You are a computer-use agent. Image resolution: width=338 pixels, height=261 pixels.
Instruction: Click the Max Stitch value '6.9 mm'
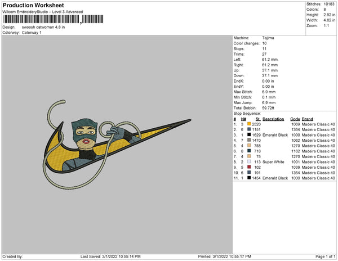point(269,92)
